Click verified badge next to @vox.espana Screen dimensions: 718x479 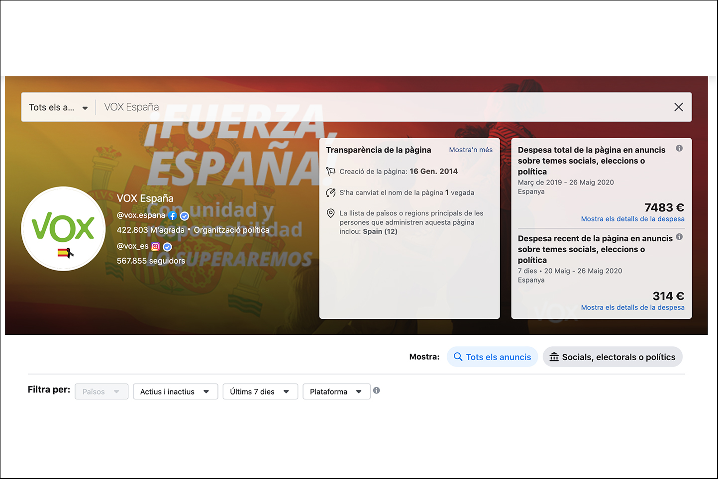click(184, 216)
